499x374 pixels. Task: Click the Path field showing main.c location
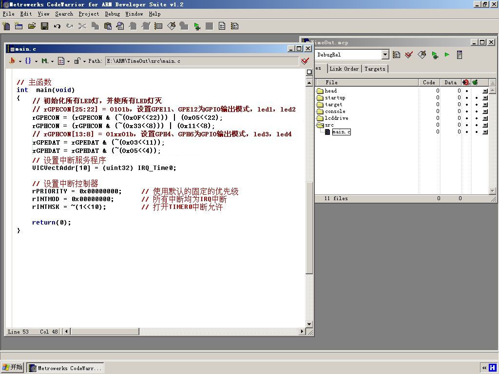[x=202, y=61]
